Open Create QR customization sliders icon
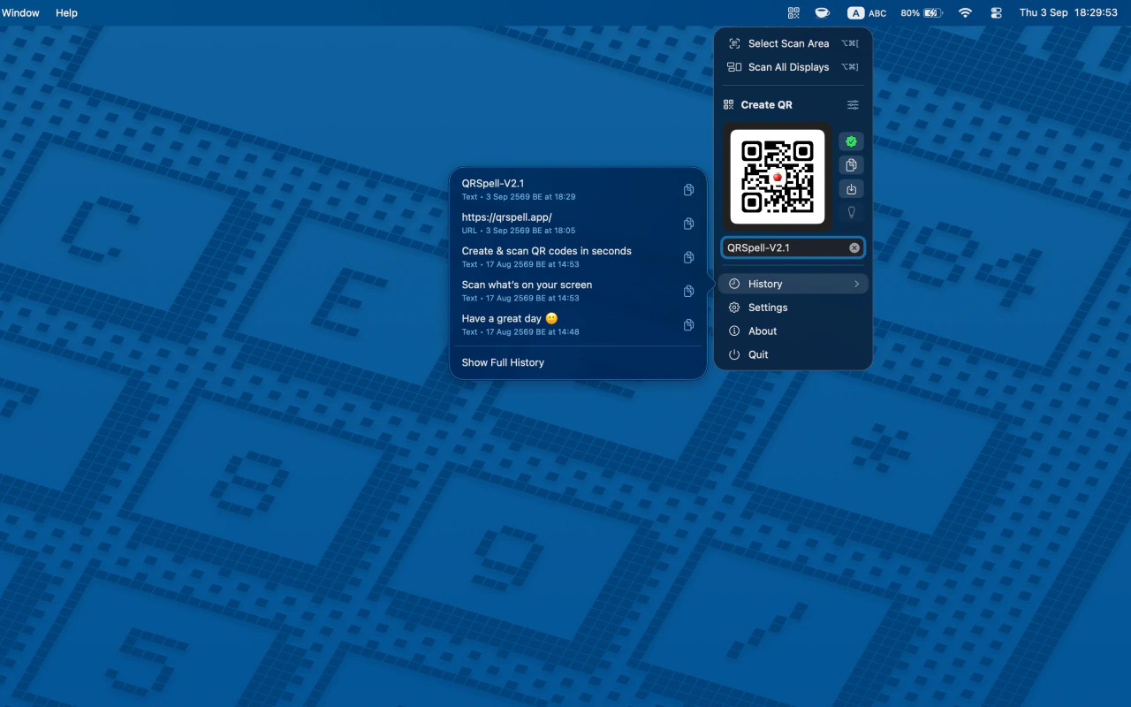The width and height of the screenshot is (1131, 707). [853, 104]
